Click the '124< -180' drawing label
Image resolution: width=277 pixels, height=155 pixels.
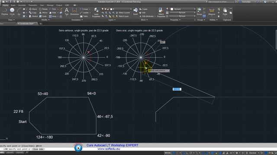(45, 137)
